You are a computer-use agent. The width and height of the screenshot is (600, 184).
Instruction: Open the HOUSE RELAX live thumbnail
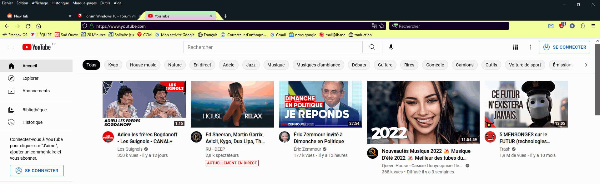click(232, 104)
